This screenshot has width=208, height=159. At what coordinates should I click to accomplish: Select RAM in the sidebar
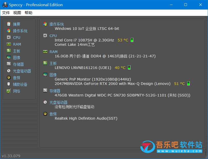tap(17, 44)
